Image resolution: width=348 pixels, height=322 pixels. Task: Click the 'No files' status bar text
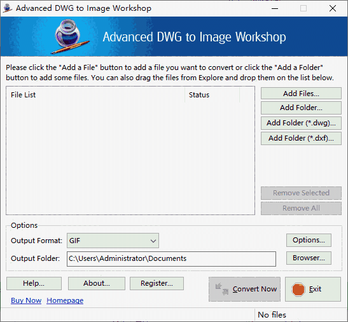tap(272, 315)
